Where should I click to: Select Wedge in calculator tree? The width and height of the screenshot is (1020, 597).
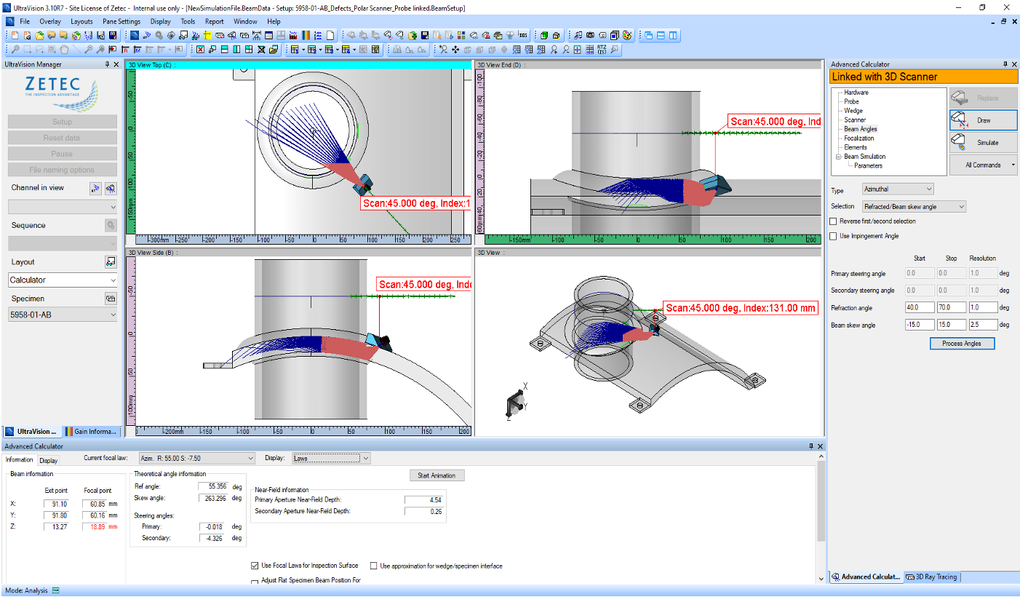point(853,111)
